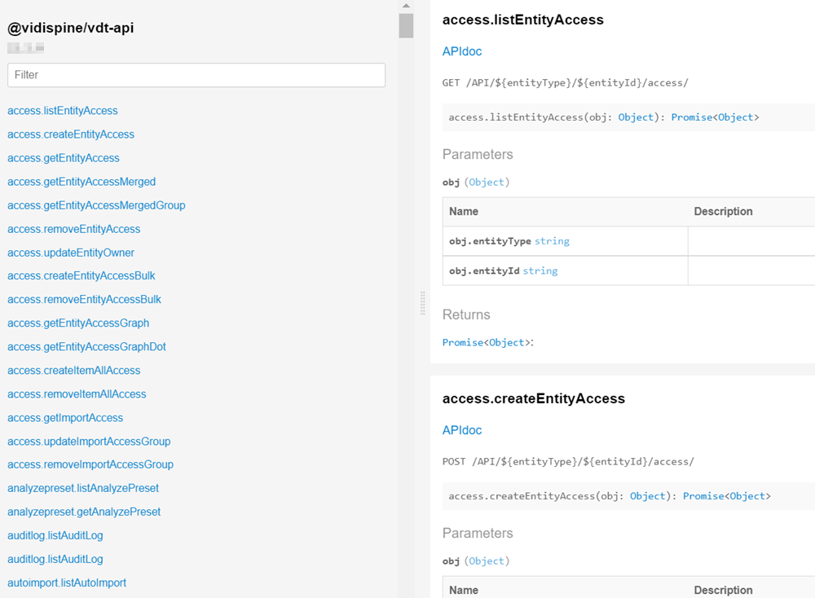815x598 pixels.
Task: Open access.removeImportAccessGroup link
Action: 90,464
